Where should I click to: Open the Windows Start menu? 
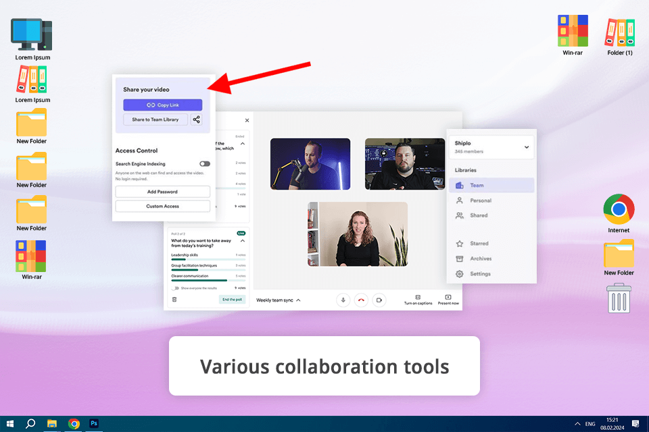[x=10, y=424]
